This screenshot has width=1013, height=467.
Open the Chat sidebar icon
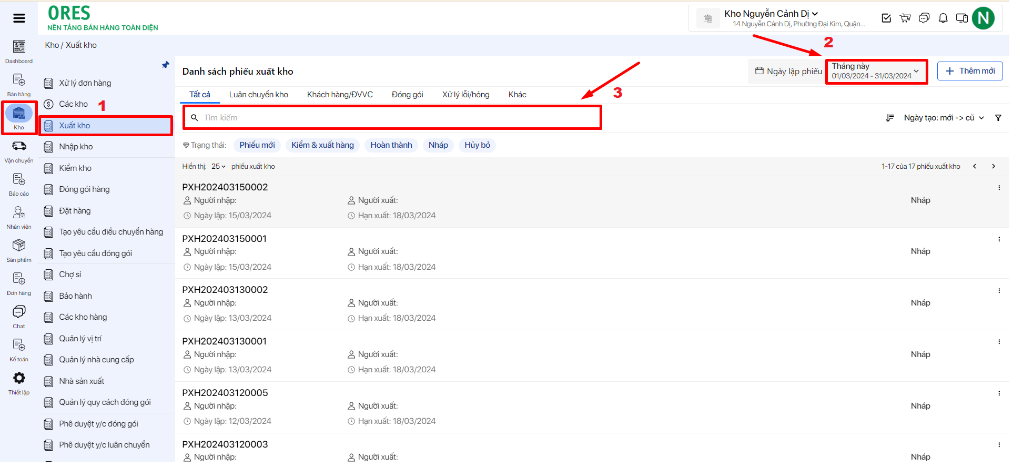coord(19,317)
